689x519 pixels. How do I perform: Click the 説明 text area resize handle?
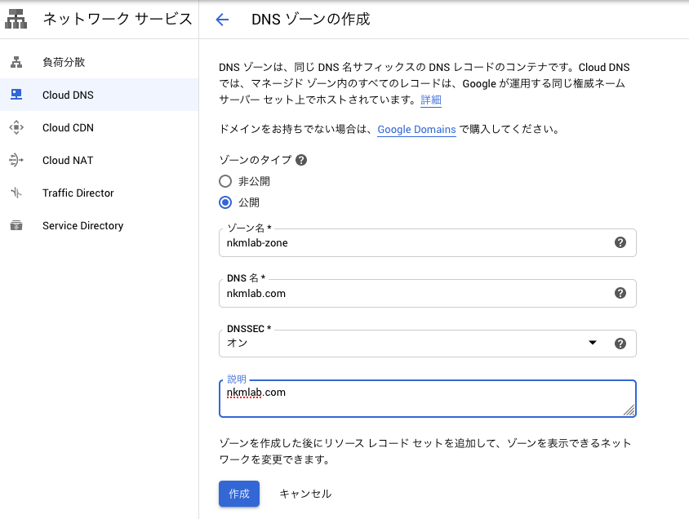pyautogui.click(x=629, y=410)
